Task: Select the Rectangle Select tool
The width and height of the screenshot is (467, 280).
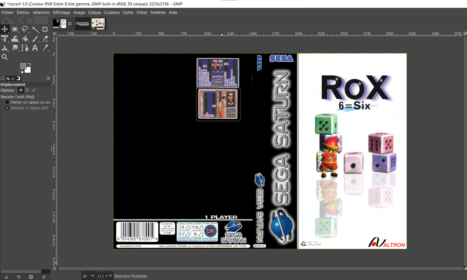Action: 15,29
